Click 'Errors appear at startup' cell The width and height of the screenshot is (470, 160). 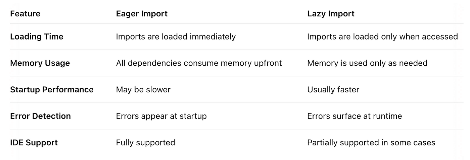161,116
